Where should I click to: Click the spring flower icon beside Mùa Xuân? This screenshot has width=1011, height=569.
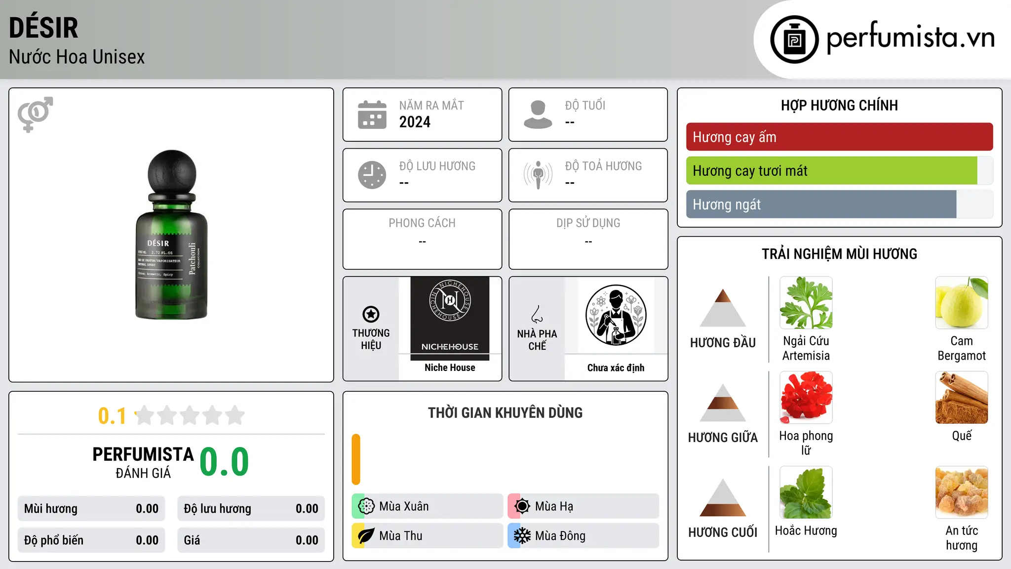366,506
